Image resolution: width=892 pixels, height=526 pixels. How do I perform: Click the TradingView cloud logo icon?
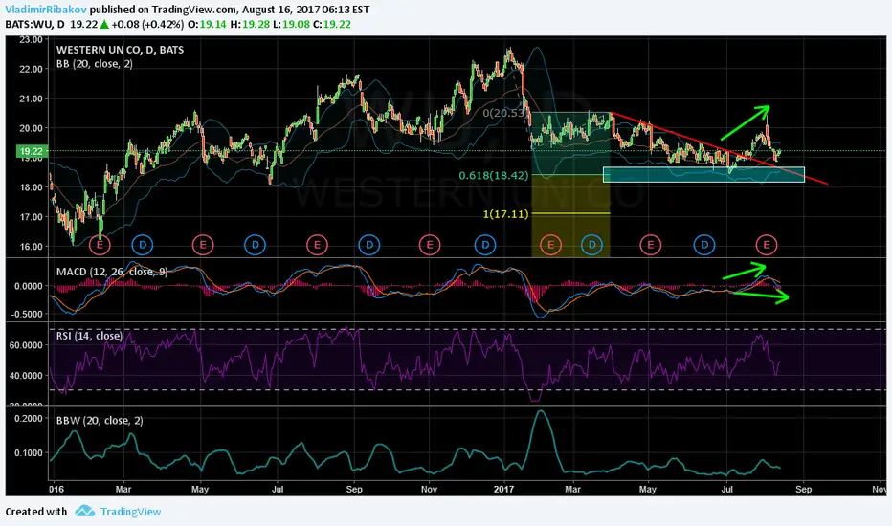85,511
